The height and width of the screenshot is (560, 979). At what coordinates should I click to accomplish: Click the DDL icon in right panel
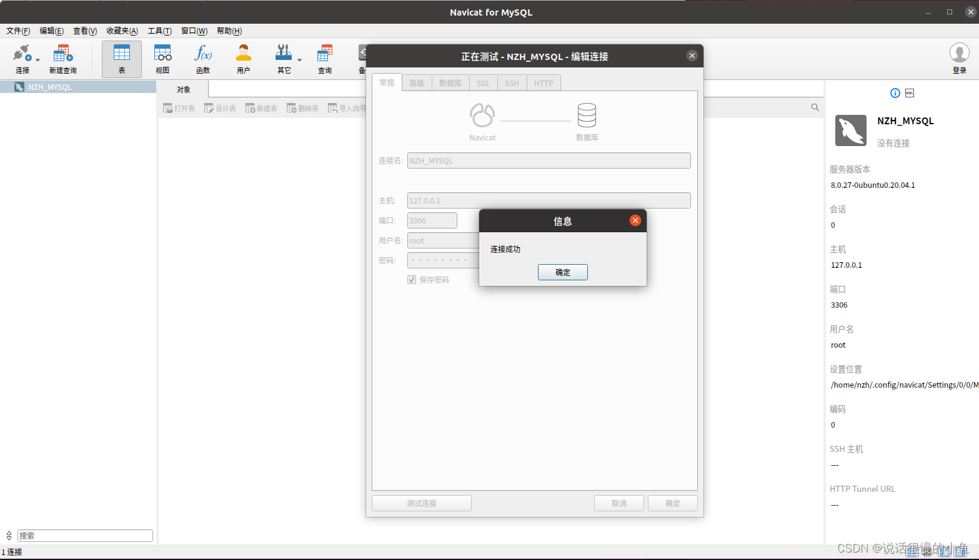[910, 93]
